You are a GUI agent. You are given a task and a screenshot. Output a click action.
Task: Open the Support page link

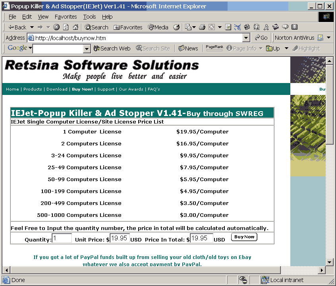(106, 89)
